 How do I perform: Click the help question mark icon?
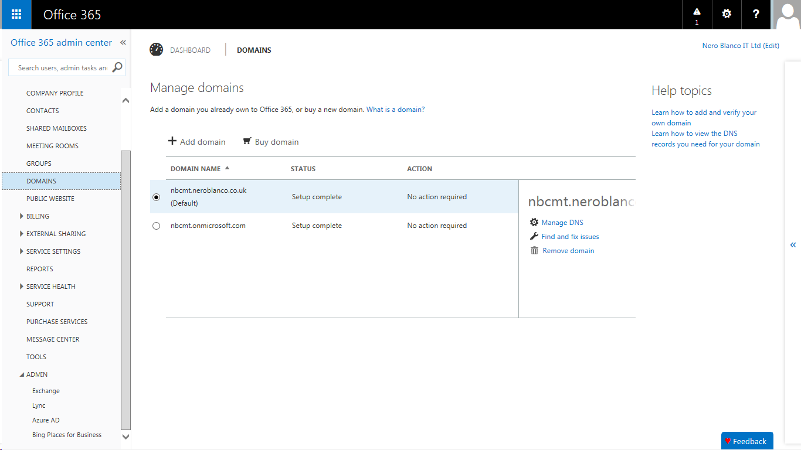(756, 15)
